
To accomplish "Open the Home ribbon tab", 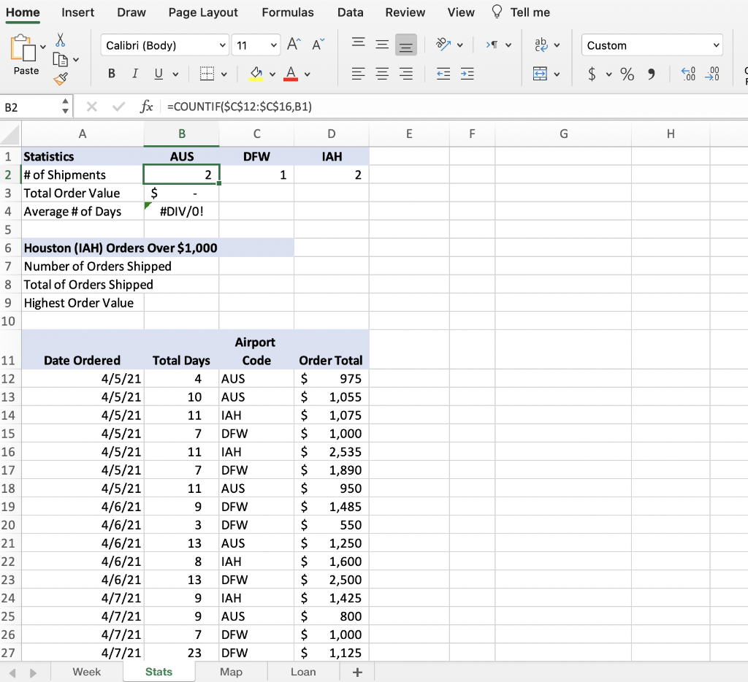I will pyautogui.click(x=23, y=12).
